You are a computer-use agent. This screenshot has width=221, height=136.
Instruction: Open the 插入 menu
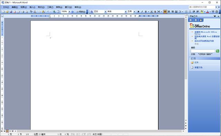(x=32, y=7)
